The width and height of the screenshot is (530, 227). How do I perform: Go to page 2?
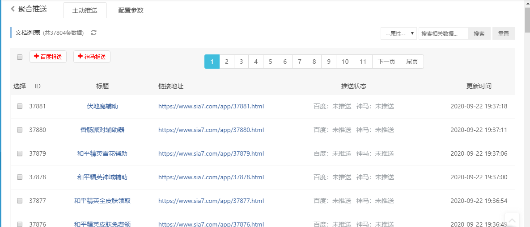[x=227, y=62]
